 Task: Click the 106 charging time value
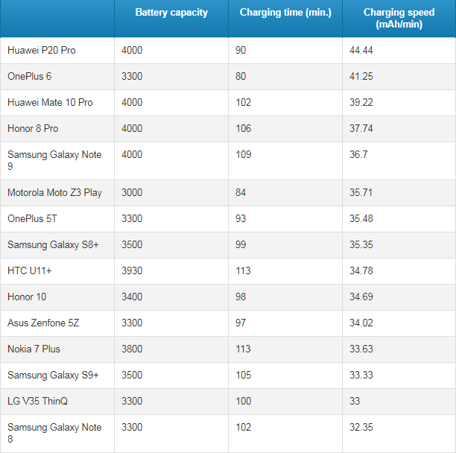[x=244, y=128]
